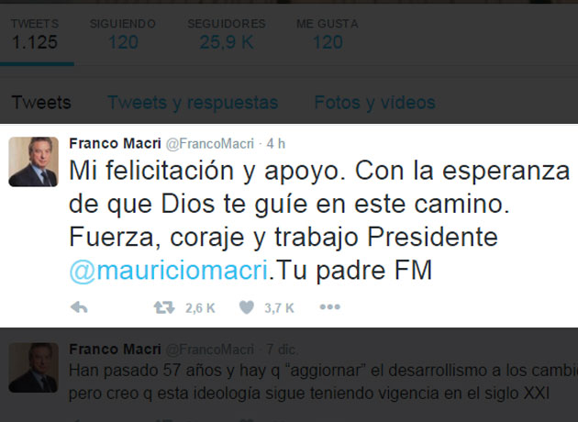The image size is (578, 422).
Task: Switch to Fotos y vídeos tab
Action: [x=375, y=103]
